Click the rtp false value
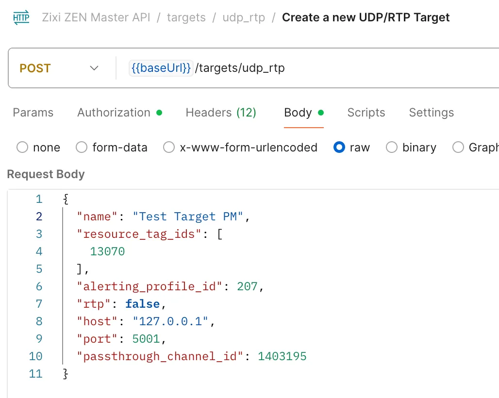The height and width of the screenshot is (398, 499). point(142,304)
